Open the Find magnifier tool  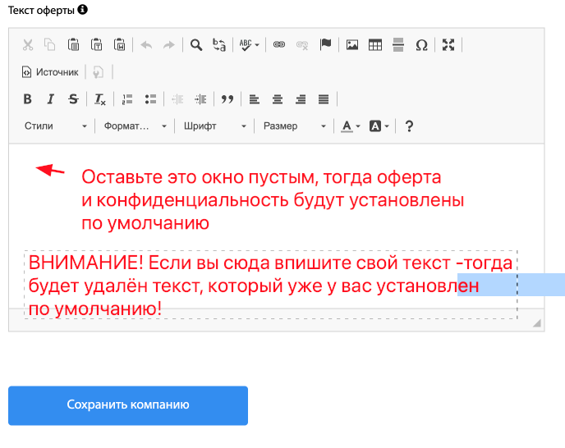pyautogui.click(x=196, y=45)
